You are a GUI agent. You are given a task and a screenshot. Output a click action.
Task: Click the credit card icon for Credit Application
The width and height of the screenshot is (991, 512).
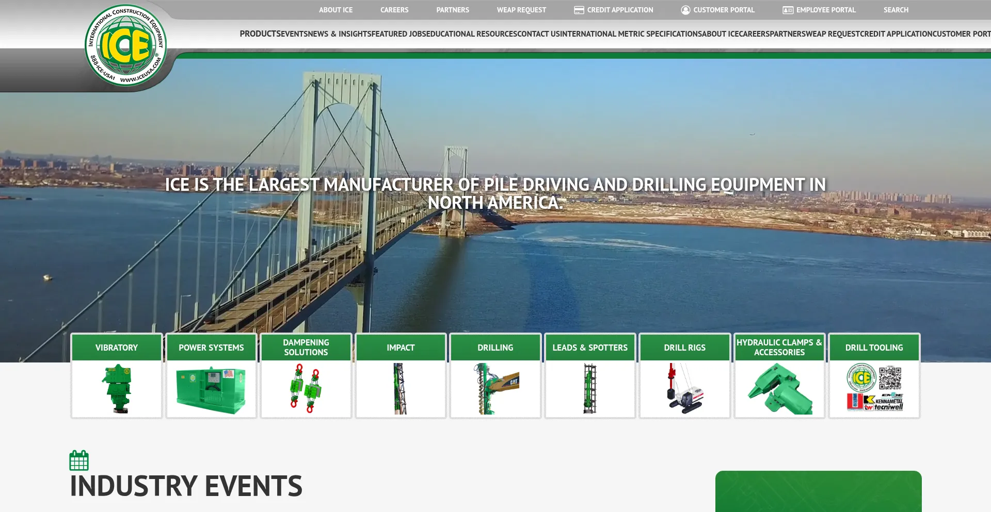tap(579, 10)
